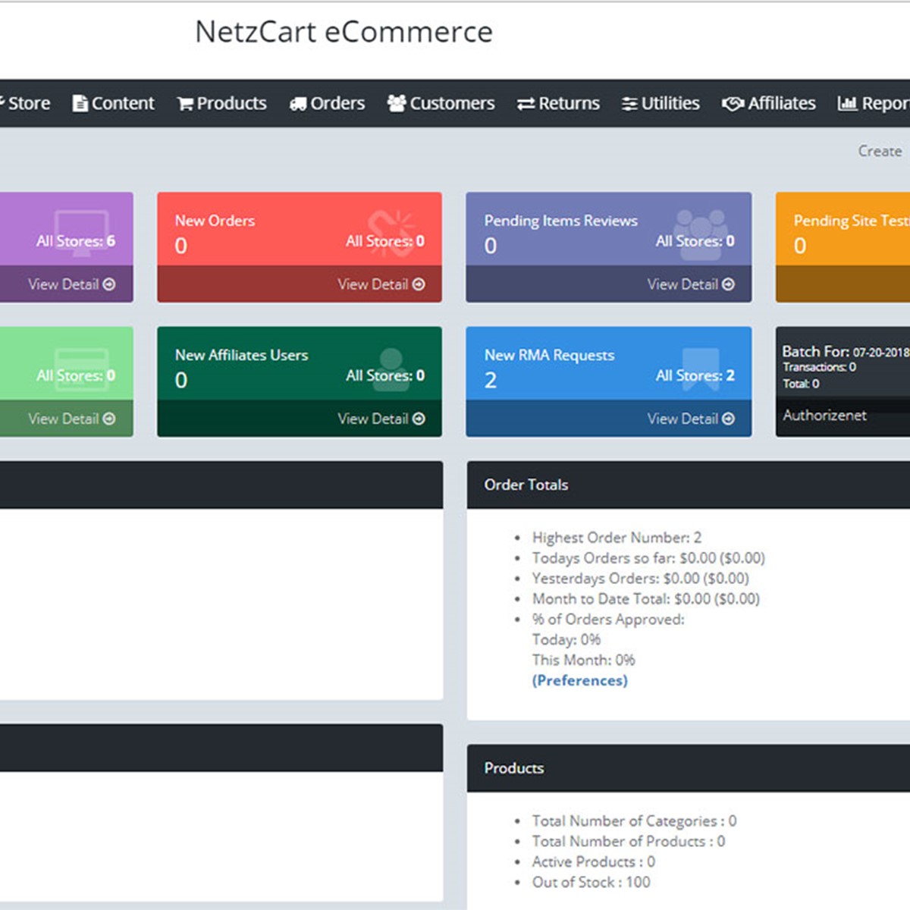View detail for Pending Items Reviews
The width and height of the screenshot is (910, 910).
[689, 284]
